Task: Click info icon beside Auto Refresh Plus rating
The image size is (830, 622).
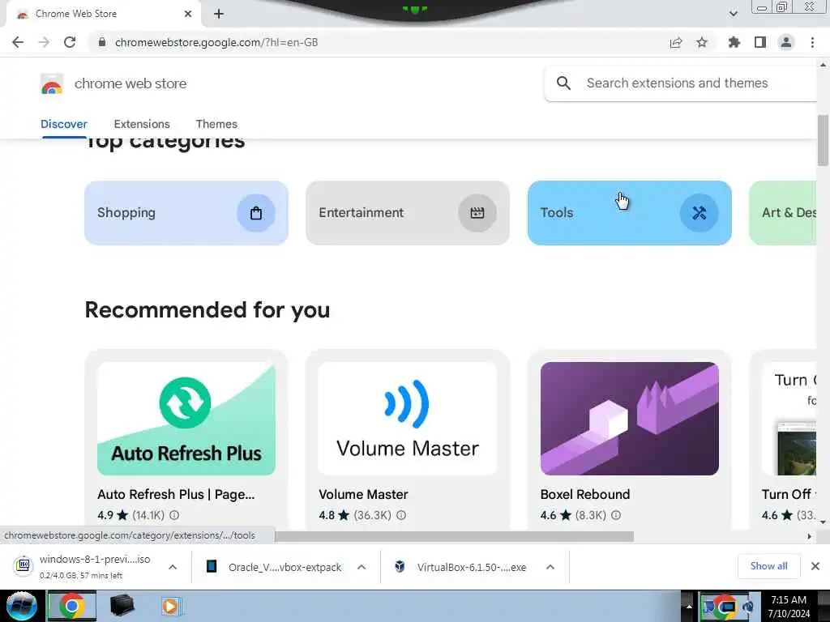Action: point(174,514)
